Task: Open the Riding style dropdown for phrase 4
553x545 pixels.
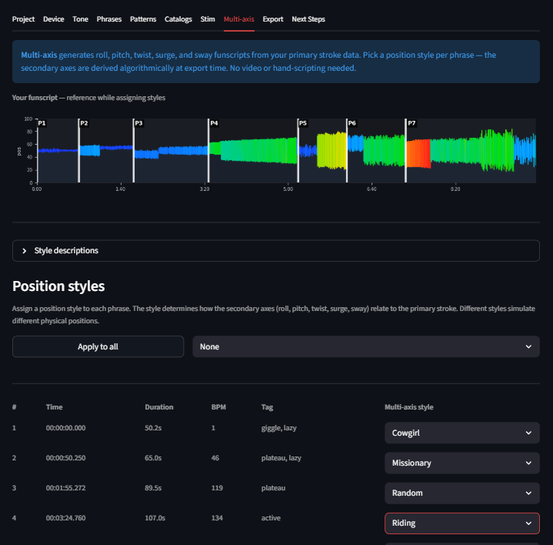Action: click(461, 523)
